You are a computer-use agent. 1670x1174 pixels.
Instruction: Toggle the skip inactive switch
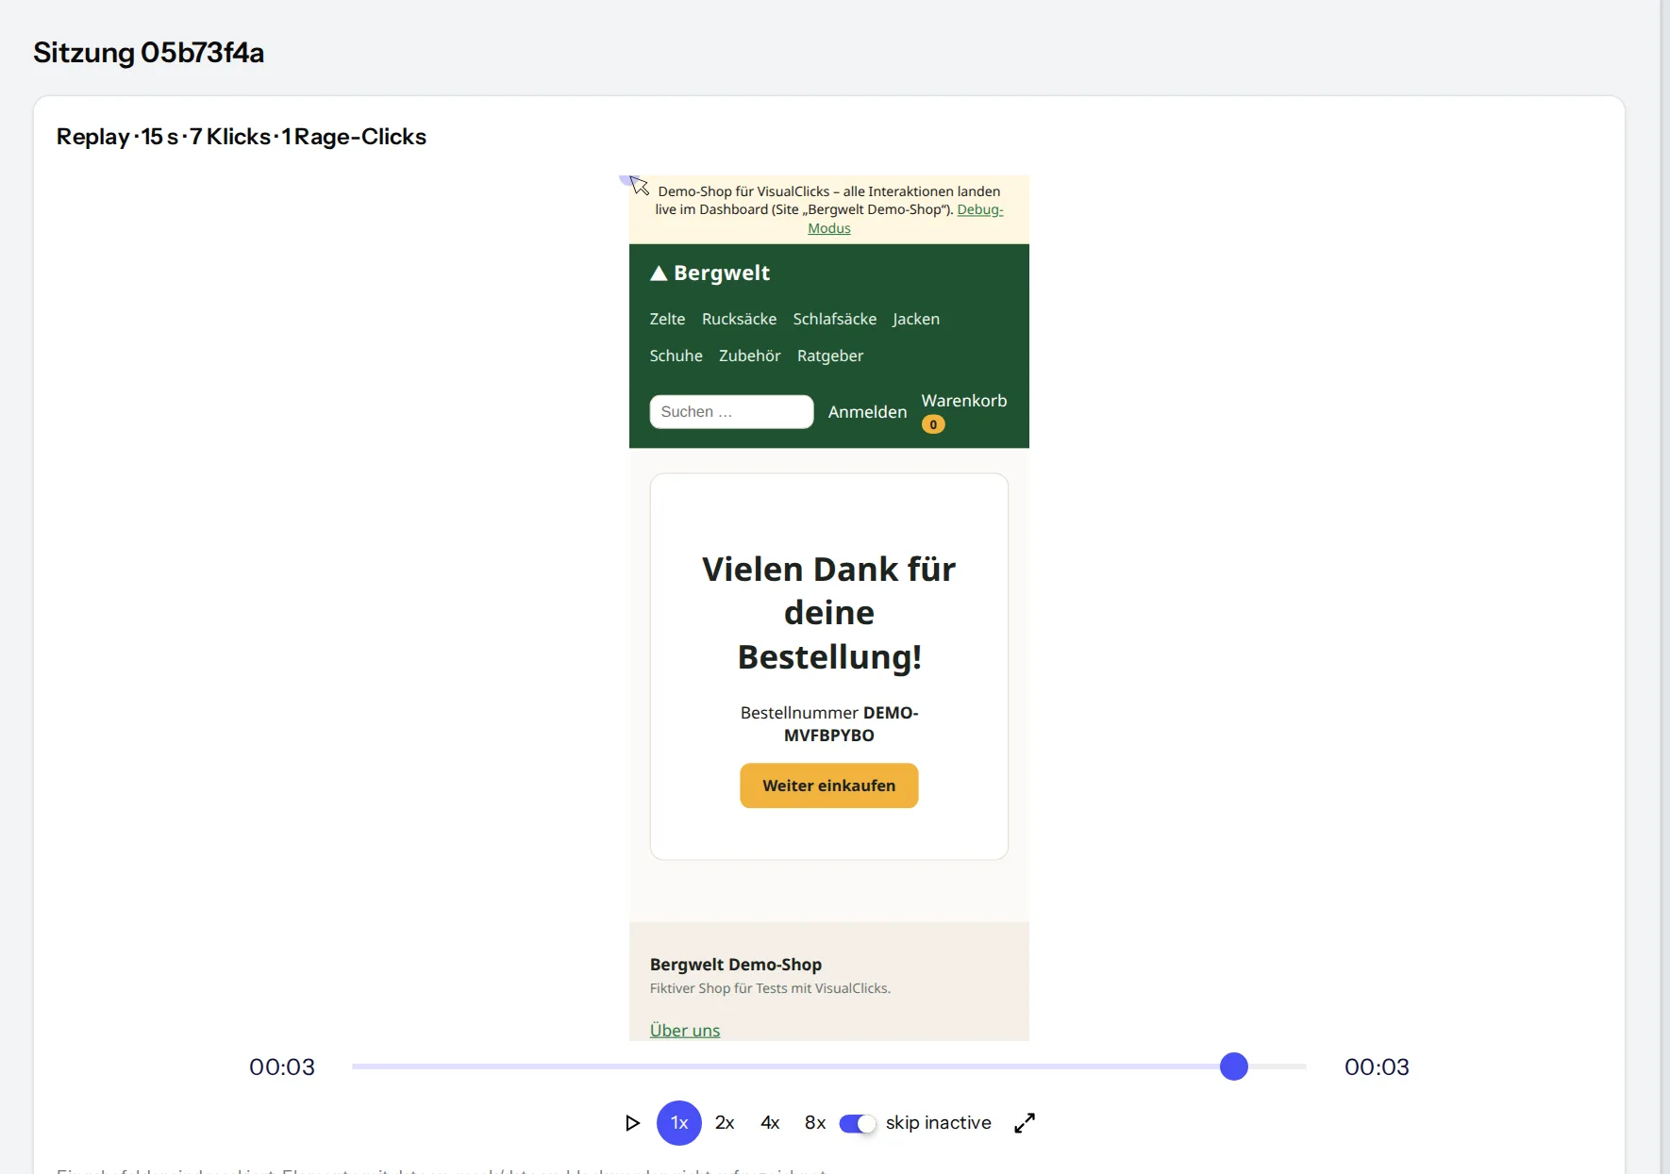pos(858,1123)
